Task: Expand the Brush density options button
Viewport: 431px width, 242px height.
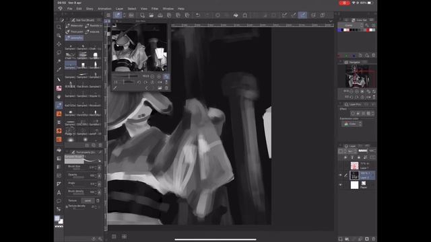Action: tap(99, 192)
